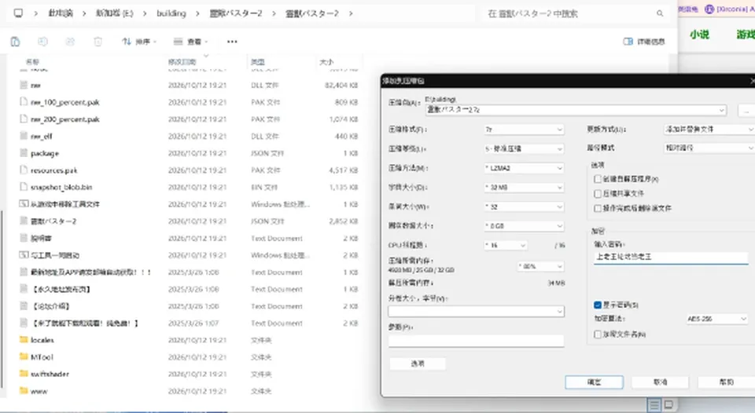The width and height of the screenshot is (755, 413).
Task: Select file snapshot_blob.bin name
Action: [x=61, y=187]
